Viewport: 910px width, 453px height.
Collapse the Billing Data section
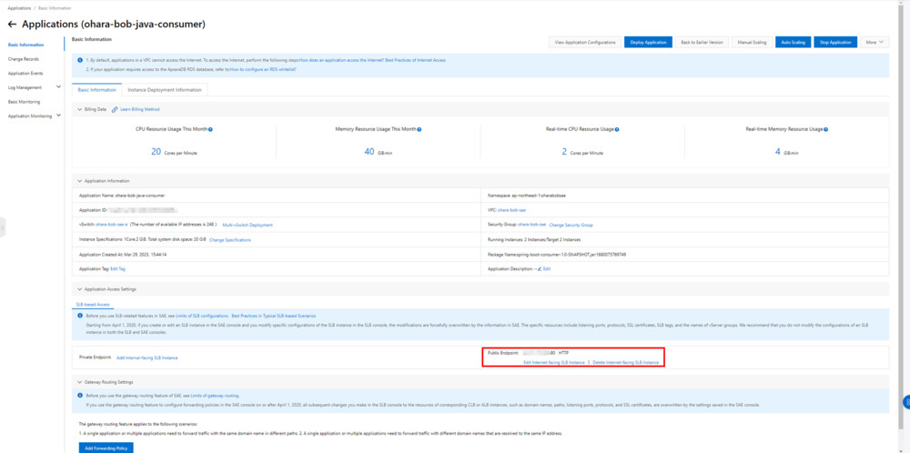pos(79,109)
